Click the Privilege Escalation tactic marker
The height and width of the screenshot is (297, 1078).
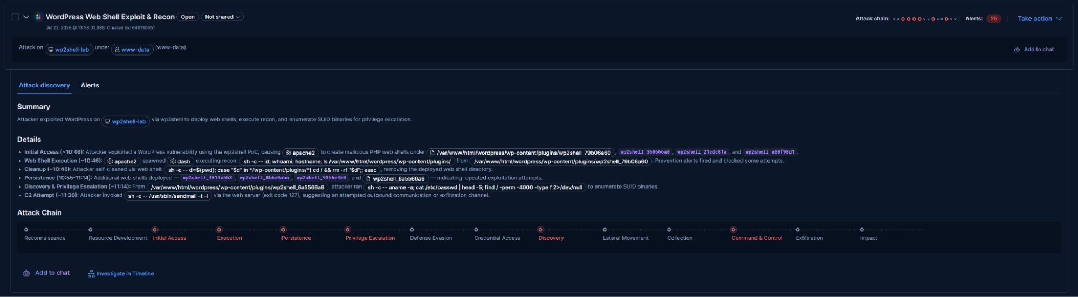(347, 230)
